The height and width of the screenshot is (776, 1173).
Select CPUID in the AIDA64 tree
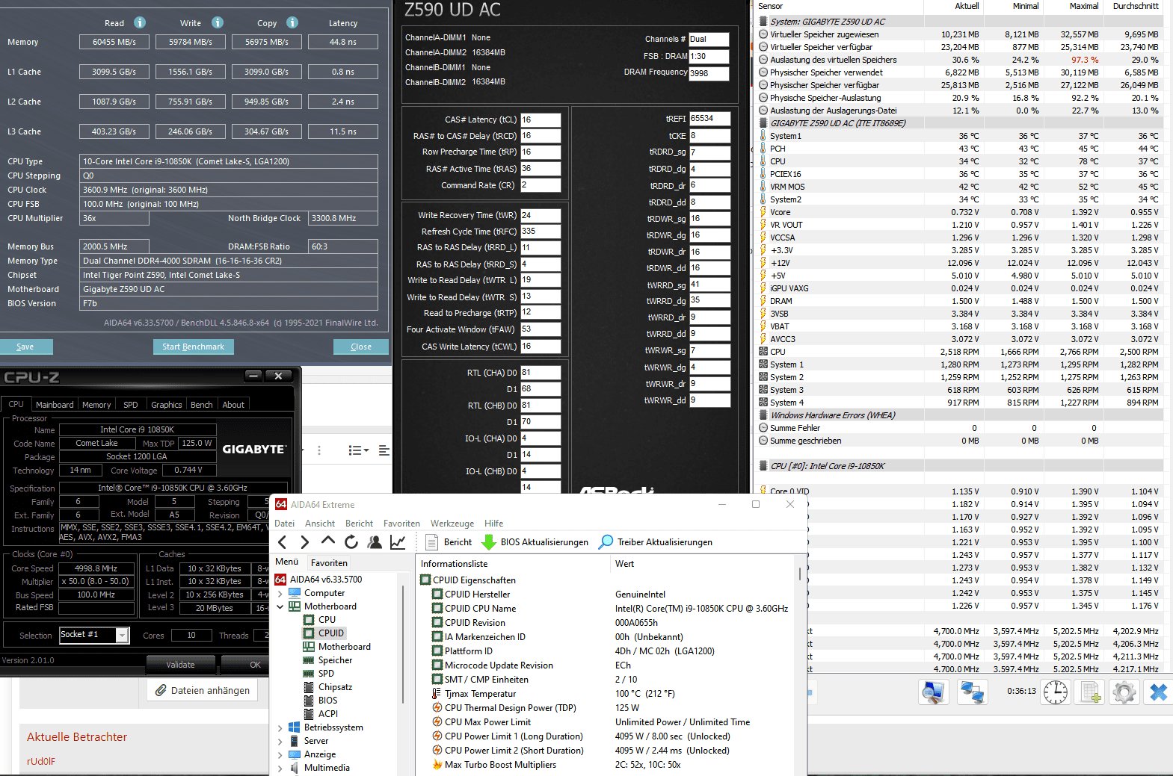pos(324,633)
